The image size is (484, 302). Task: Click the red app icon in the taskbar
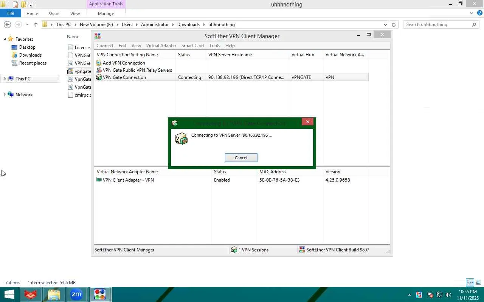tap(30, 294)
